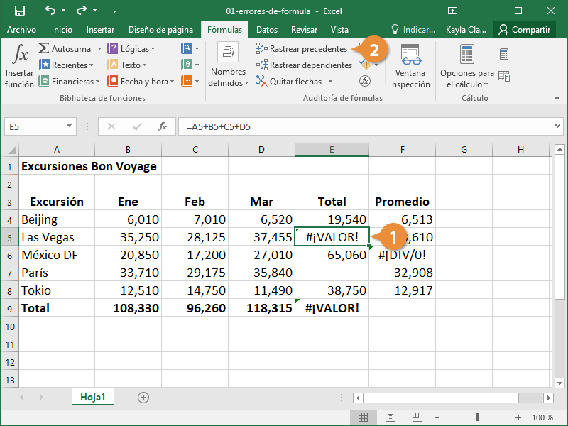The image size is (568, 426).
Task: Click the Evaluate formula icon in auditing group
Action: point(365,81)
